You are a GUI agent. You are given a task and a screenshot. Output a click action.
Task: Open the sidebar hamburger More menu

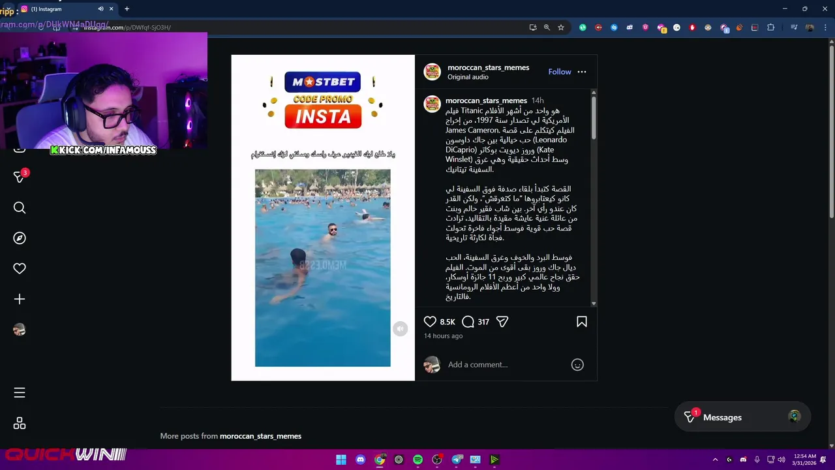pos(20,392)
